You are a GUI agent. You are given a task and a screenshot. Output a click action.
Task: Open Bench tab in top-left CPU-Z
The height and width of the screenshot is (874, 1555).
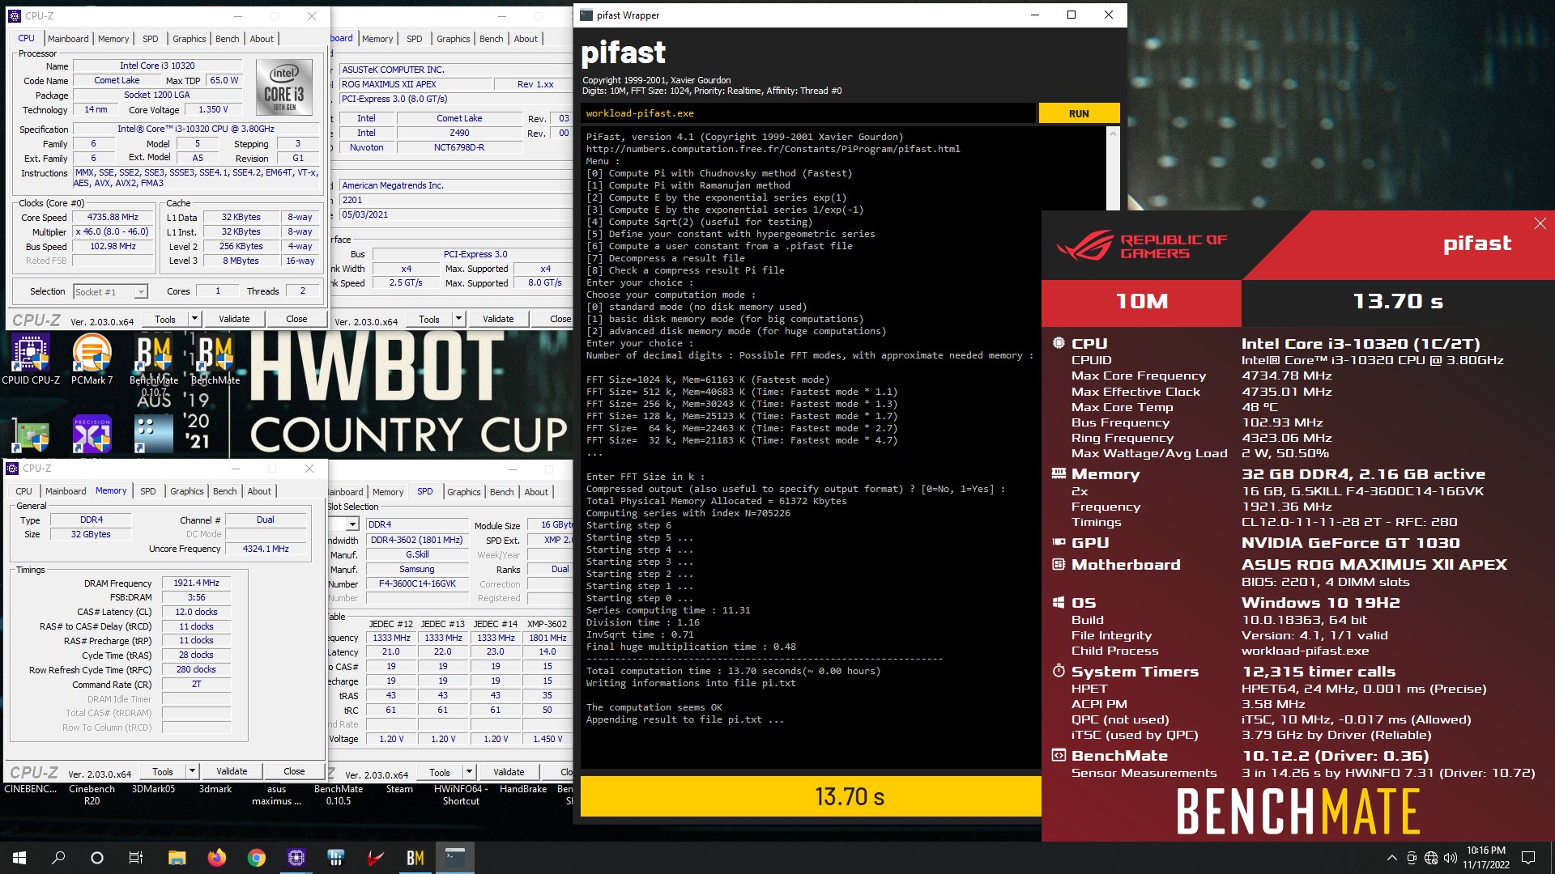tap(227, 38)
